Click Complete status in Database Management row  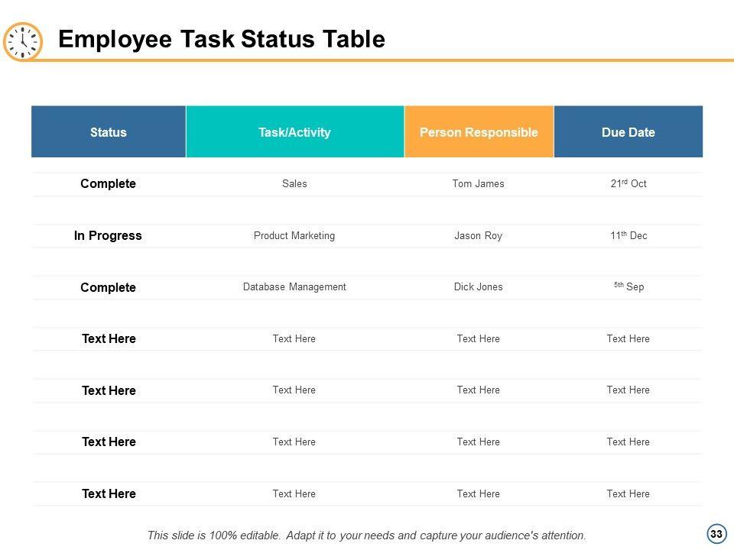point(108,288)
